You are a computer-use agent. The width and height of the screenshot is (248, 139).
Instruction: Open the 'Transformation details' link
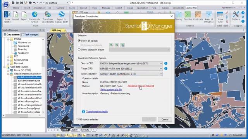(x=97, y=112)
